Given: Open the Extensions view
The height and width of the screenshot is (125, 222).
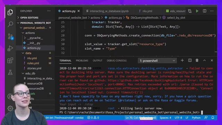Looking at the screenshot, I should (x=10, y=60).
